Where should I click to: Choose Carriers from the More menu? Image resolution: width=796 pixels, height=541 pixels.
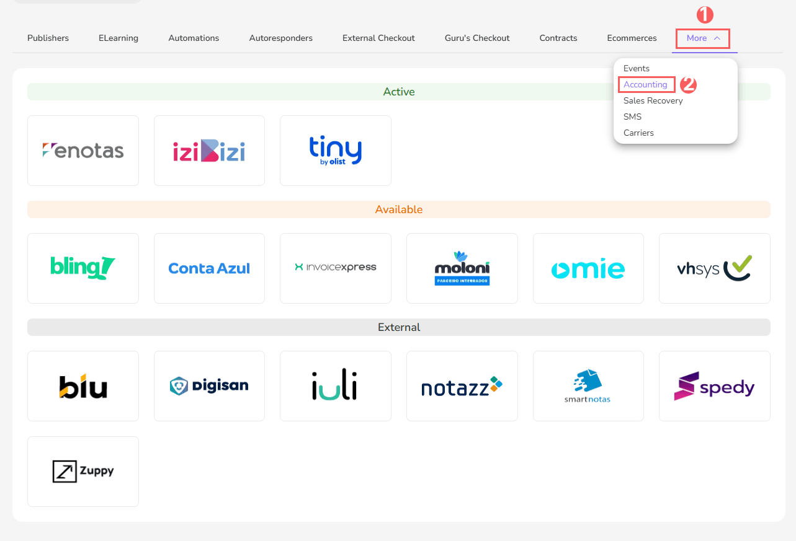638,133
